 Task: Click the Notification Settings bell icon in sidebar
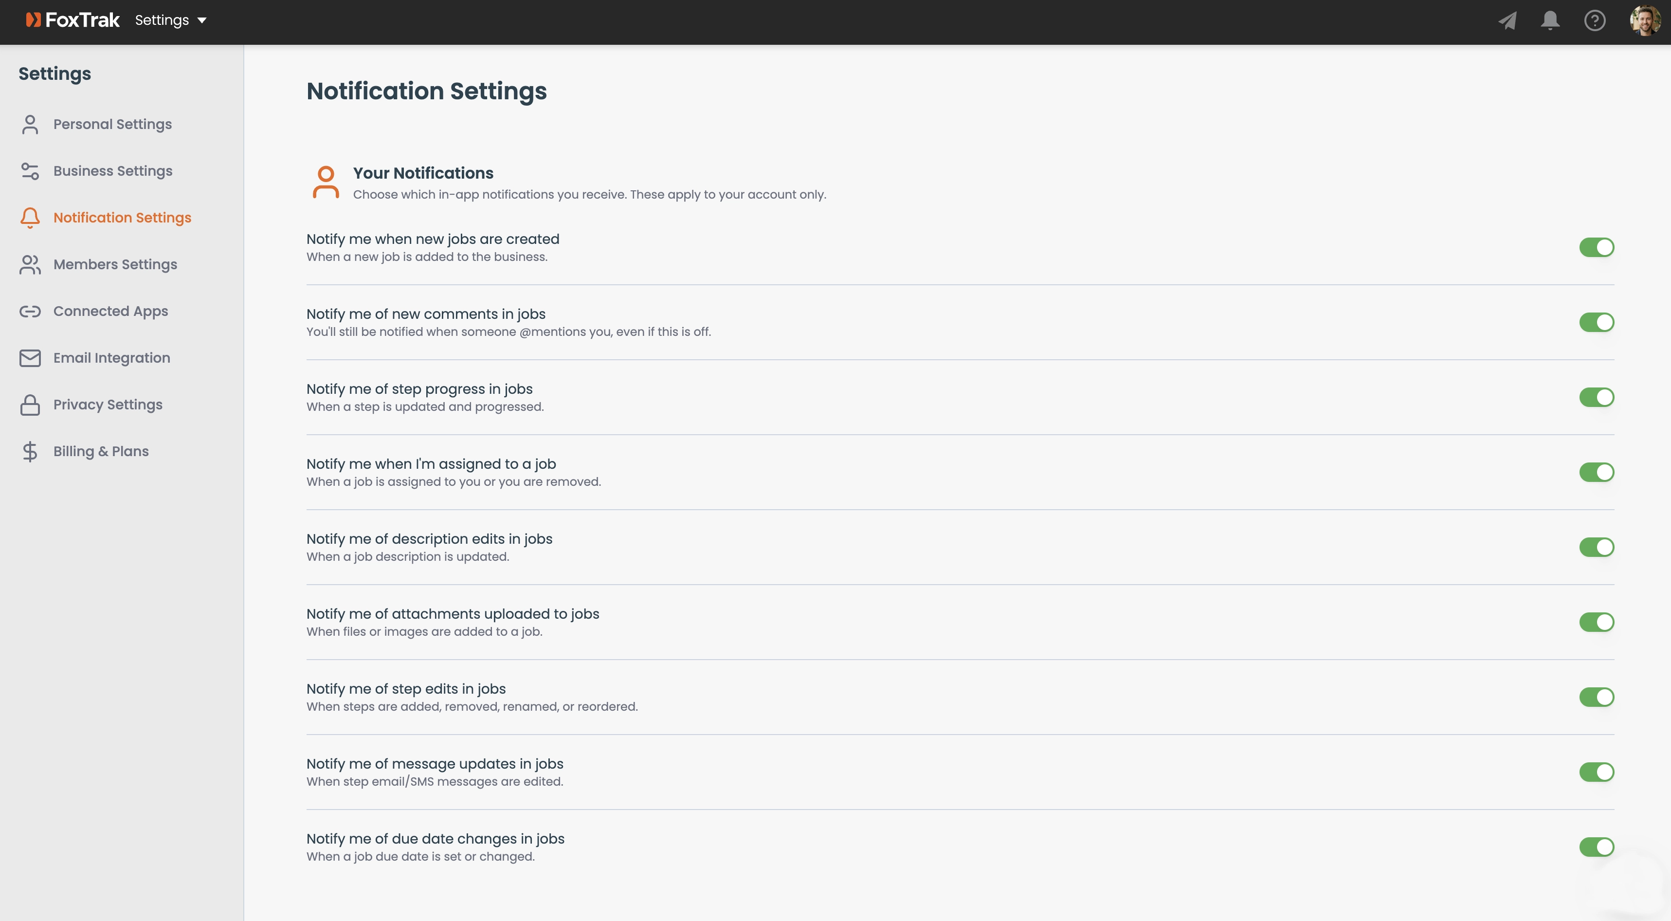click(x=30, y=218)
